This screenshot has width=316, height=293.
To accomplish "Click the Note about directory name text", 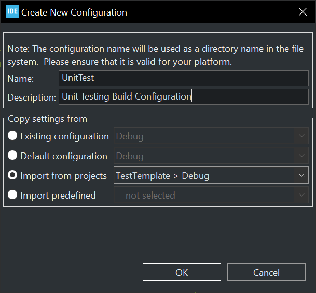I will click(155, 55).
